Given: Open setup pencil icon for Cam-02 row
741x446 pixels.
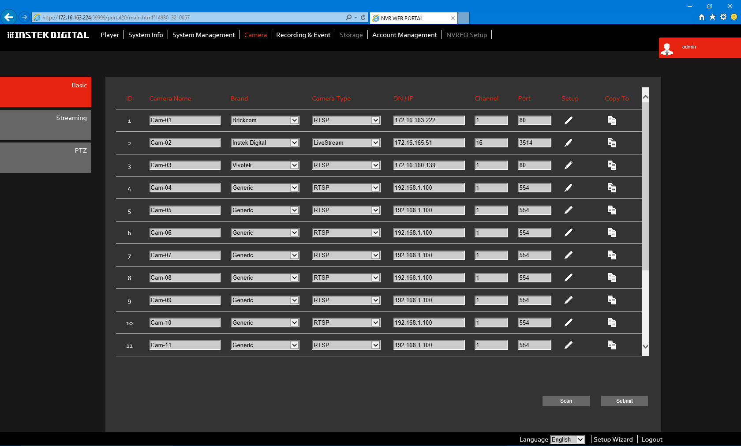Looking at the screenshot, I should (x=569, y=143).
